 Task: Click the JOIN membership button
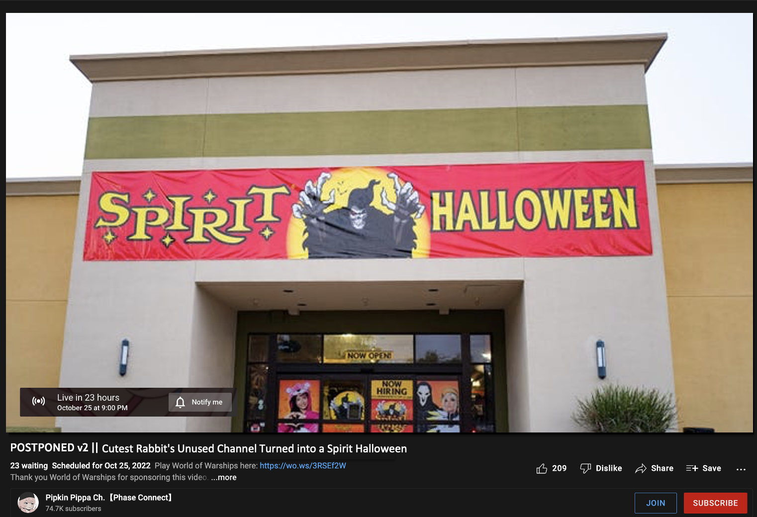(x=656, y=503)
